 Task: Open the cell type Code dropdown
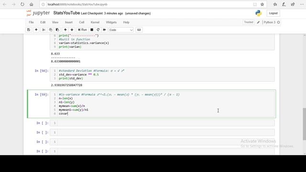click(x=121, y=30)
